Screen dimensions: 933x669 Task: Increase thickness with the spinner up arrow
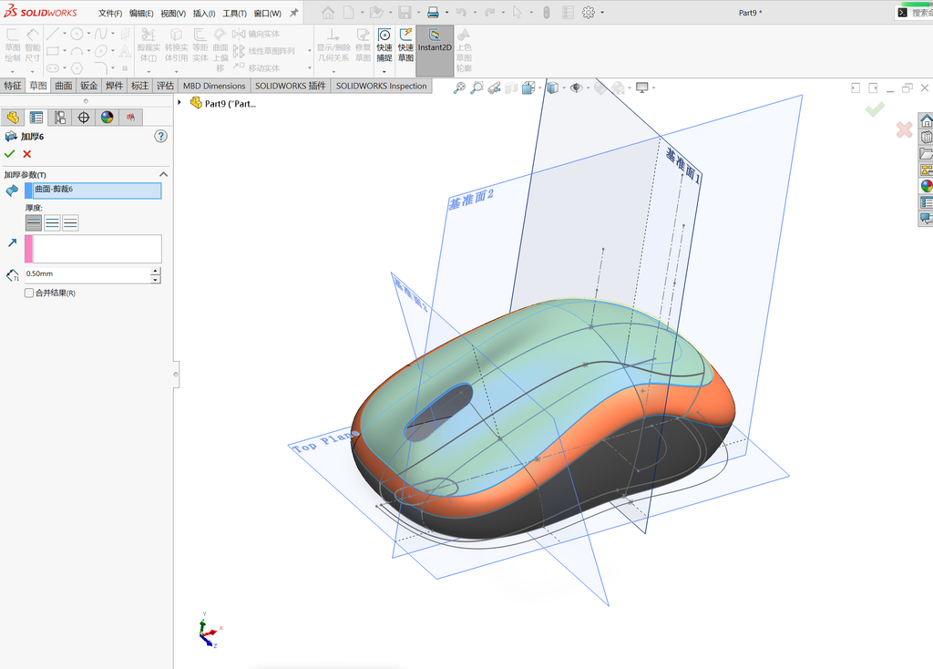coord(155,271)
